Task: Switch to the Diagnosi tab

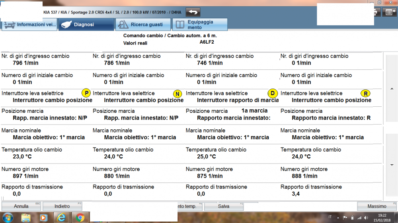Action: [x=86, y=25]
